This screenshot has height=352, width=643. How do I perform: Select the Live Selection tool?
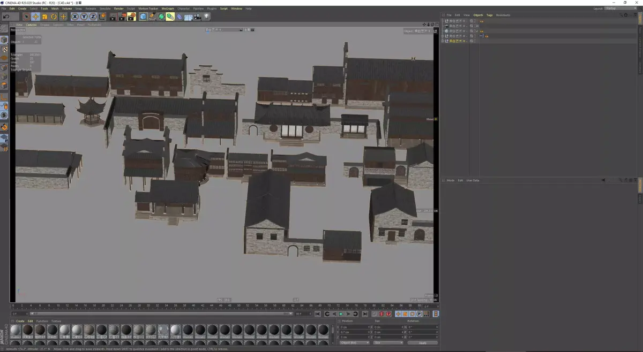(26, 17)
